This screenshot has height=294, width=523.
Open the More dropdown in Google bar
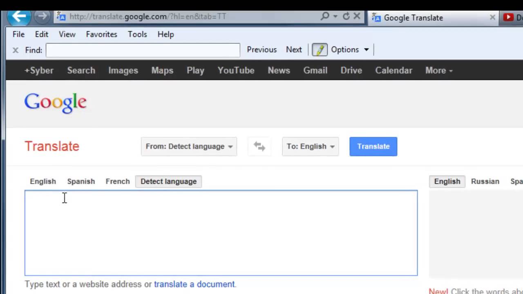coord(439,70)
